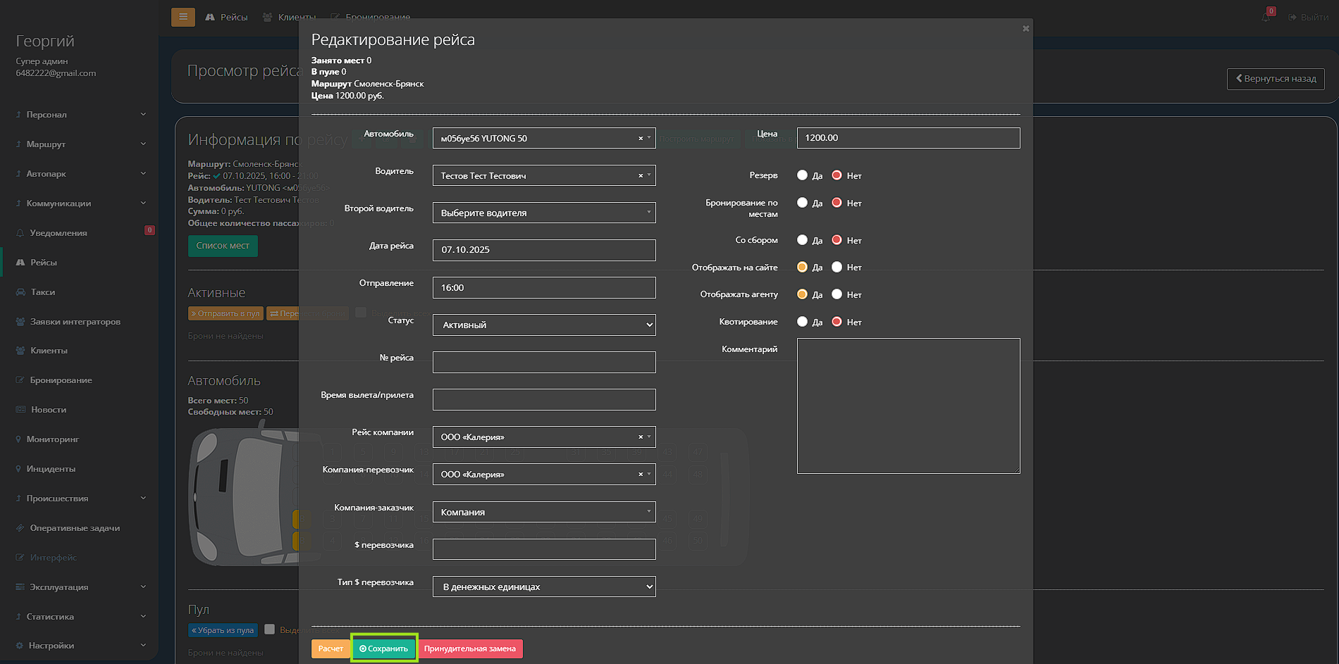Image resolution: width=1339 pixels, height=664 pixels.
Task: Open Мониторинг from the sidebar
Action: click(52, 439)
